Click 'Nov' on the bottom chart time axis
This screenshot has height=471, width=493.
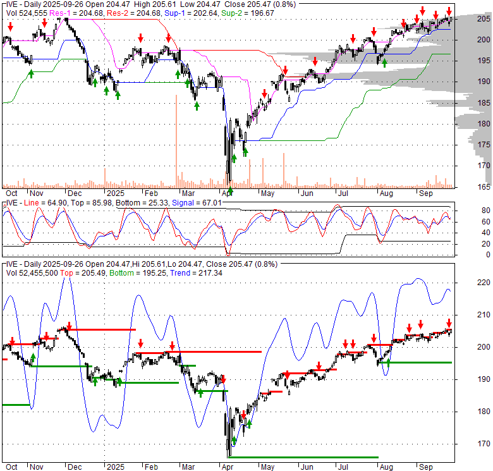37,467
